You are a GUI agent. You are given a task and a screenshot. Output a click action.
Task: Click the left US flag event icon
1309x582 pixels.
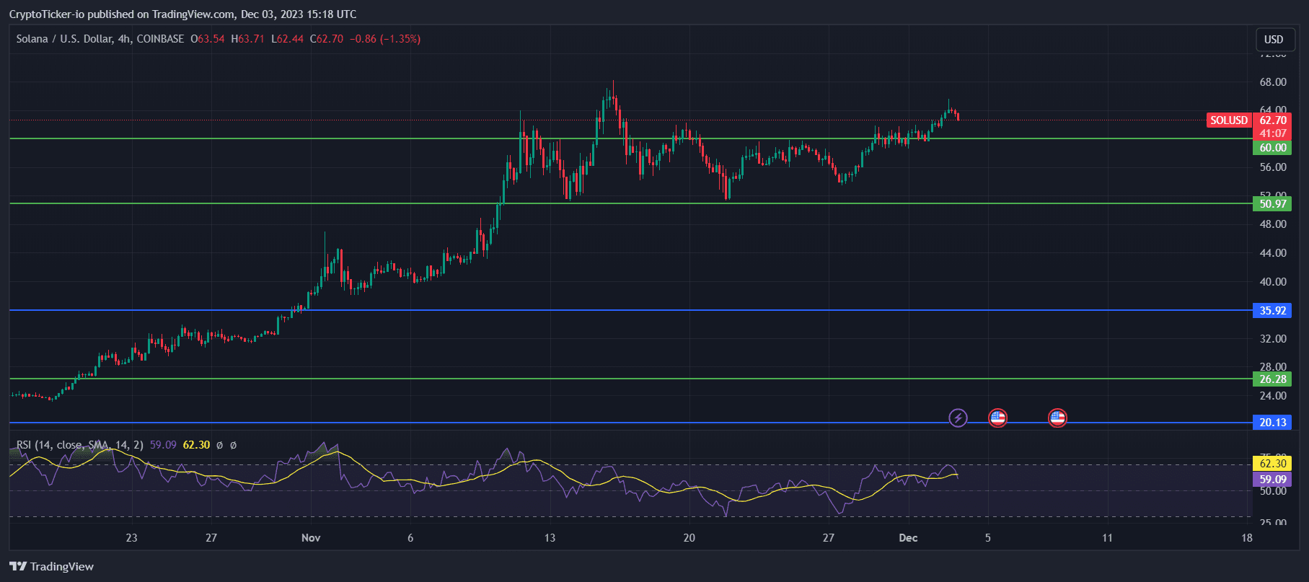(x=997, y=418)
